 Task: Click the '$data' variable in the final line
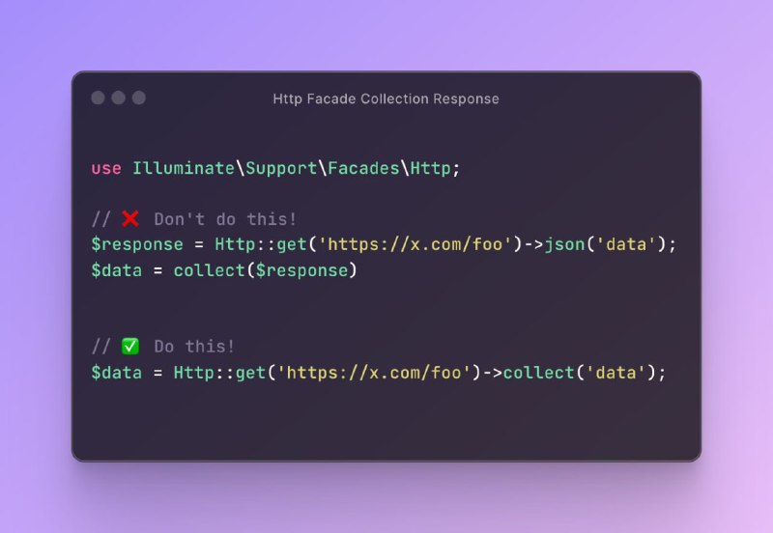[x=116, y=373]
